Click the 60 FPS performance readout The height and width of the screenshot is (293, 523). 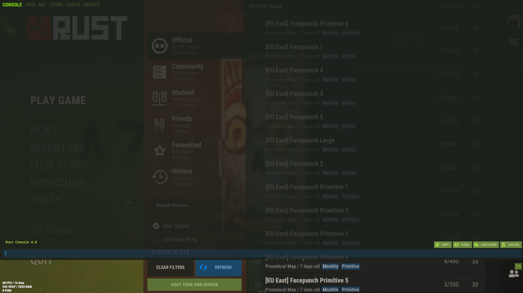pyautogui.click(x=13, y=283)
